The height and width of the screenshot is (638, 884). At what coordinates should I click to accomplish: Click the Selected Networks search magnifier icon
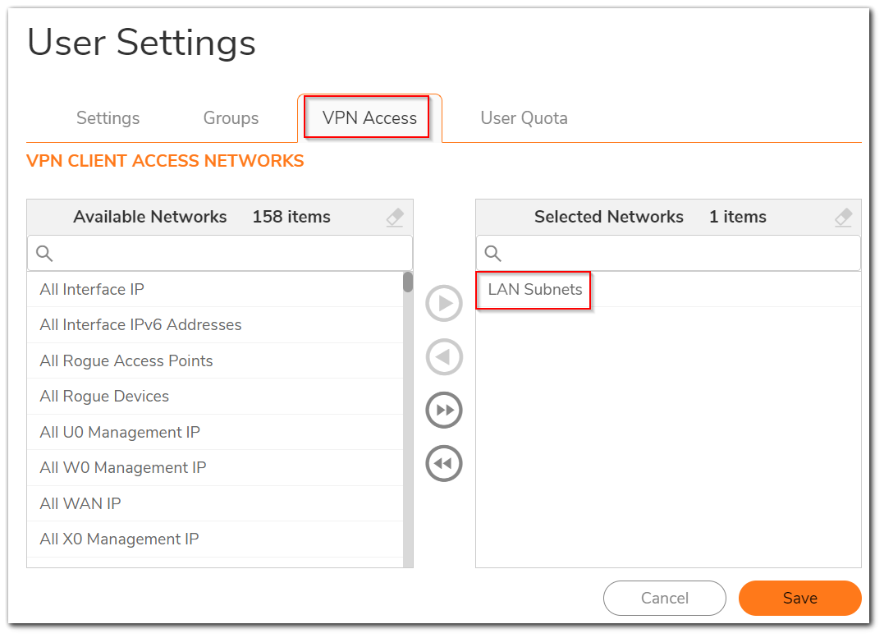[492, 254]
